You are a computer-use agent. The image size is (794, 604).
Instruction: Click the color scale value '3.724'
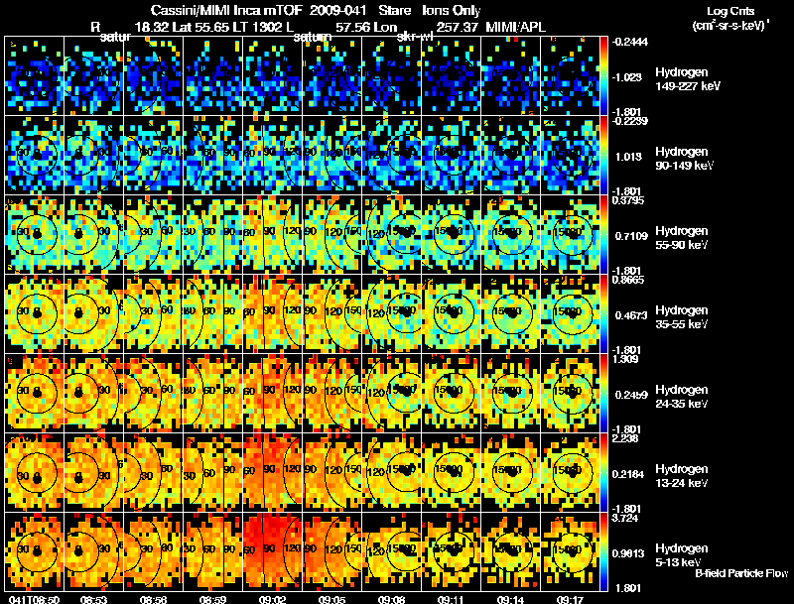624,519
